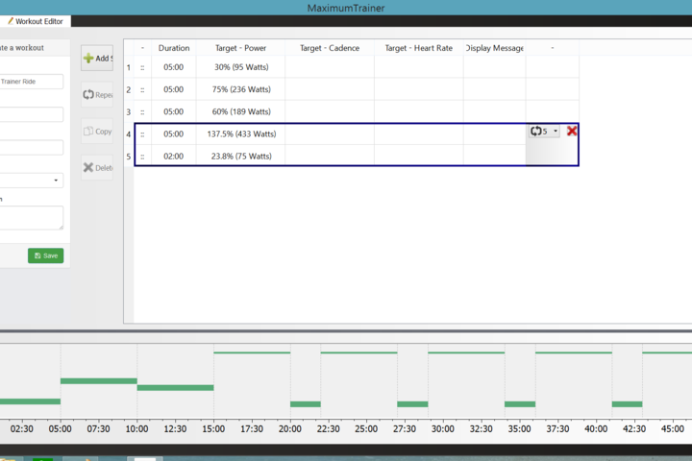Click the Trainer Ride name input field
The image size is (692, 461).
pyautogui.click(x=32, y=82)
